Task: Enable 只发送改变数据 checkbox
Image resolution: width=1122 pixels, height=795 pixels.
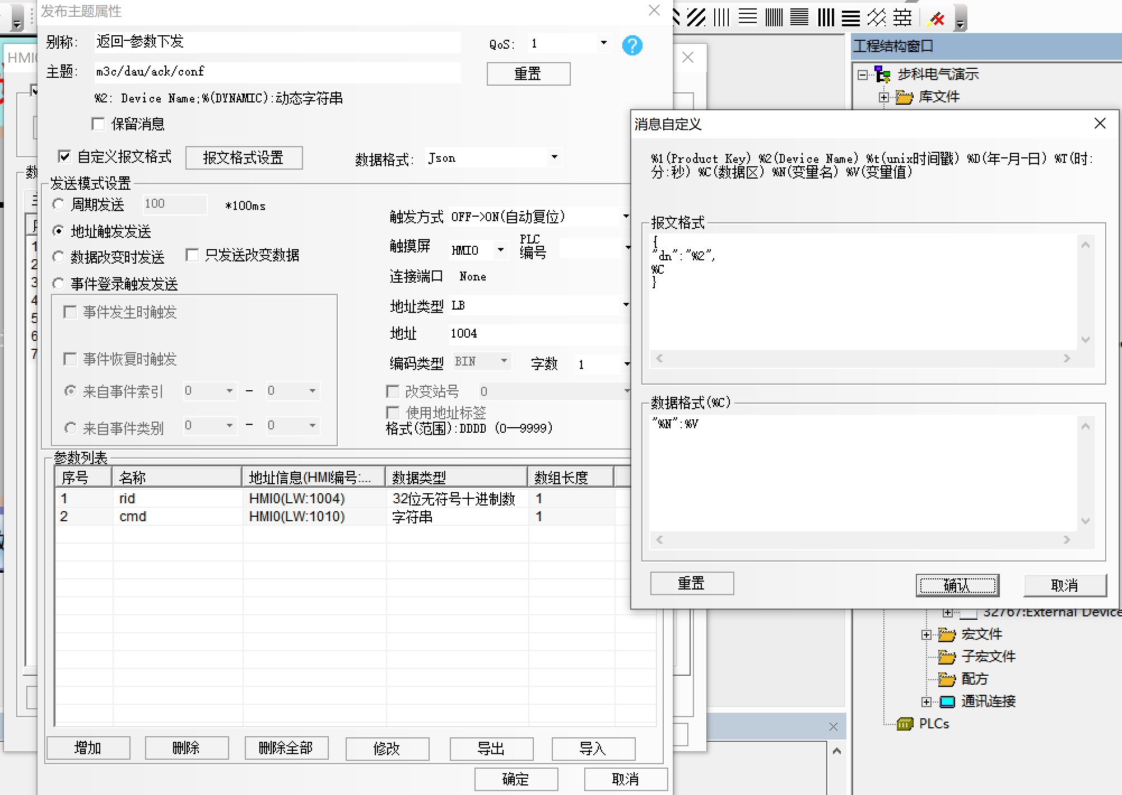Action: pos(192,255)
